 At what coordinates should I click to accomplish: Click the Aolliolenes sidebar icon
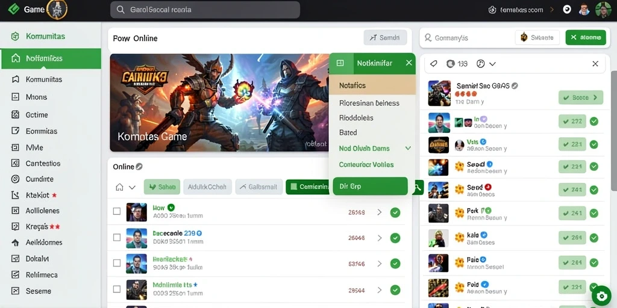tap(15, 211)
